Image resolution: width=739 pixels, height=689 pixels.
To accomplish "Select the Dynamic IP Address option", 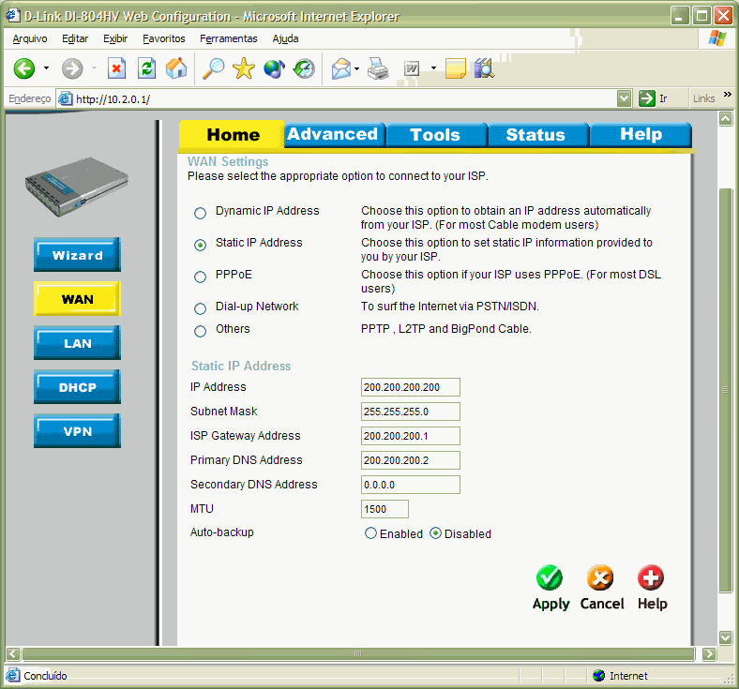I will tap(200, 213).
